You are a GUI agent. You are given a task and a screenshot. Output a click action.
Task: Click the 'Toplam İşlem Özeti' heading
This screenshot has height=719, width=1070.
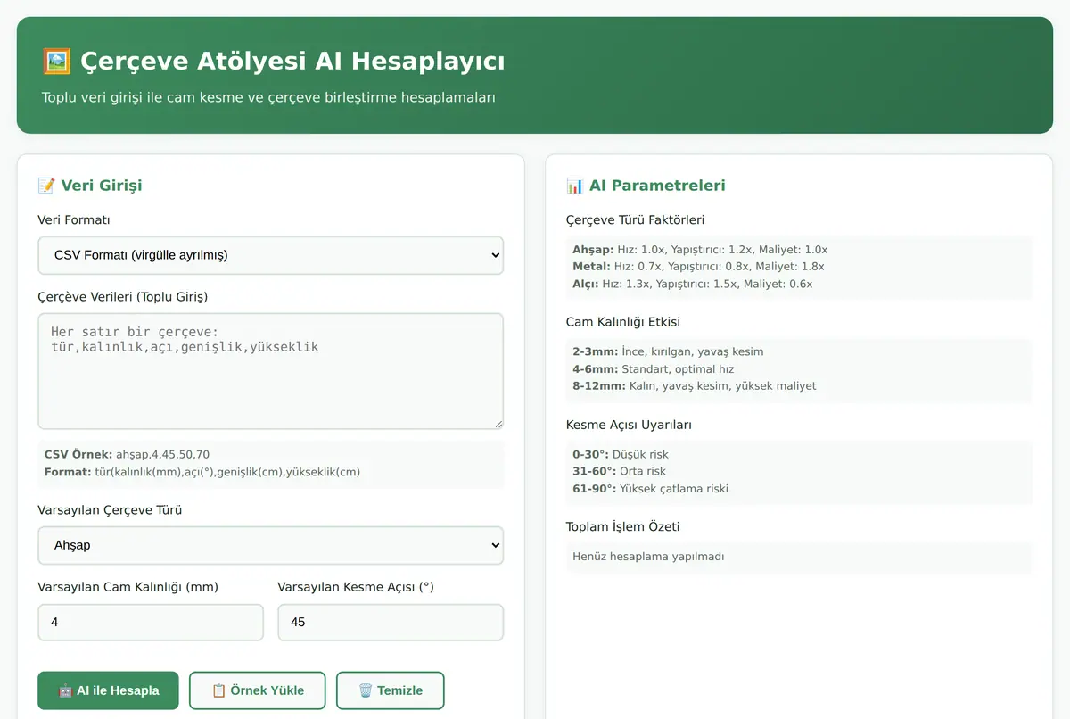(622, 526)
